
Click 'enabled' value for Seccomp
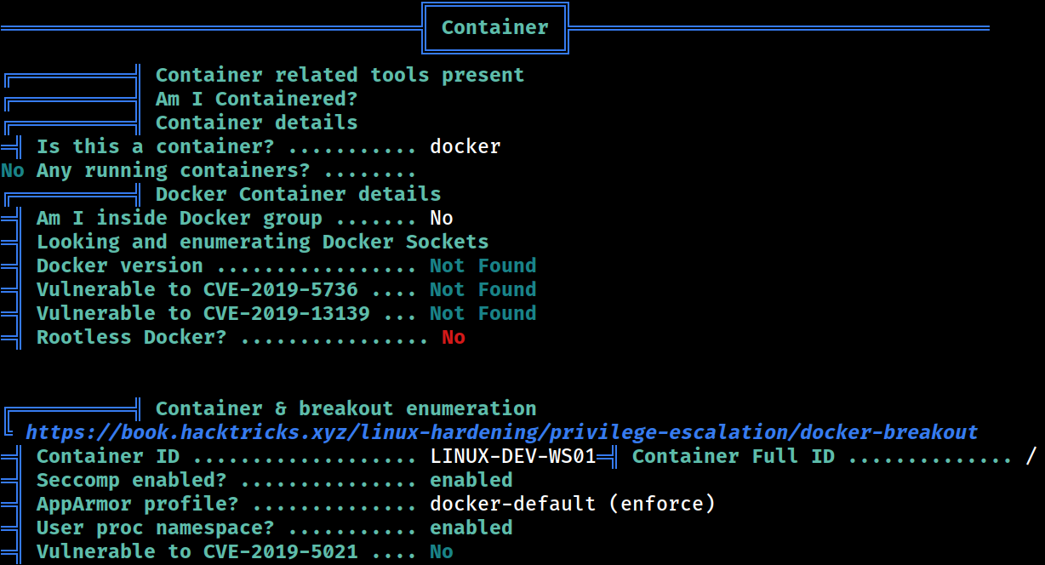click(471, 480)
